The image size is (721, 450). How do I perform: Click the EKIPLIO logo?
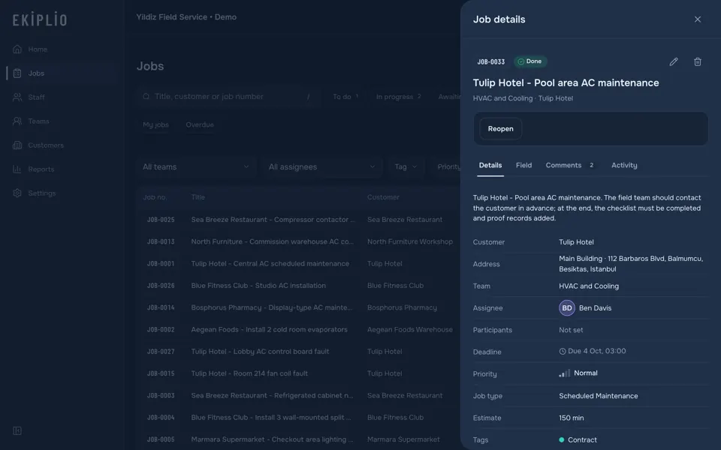tap(40, 19)
